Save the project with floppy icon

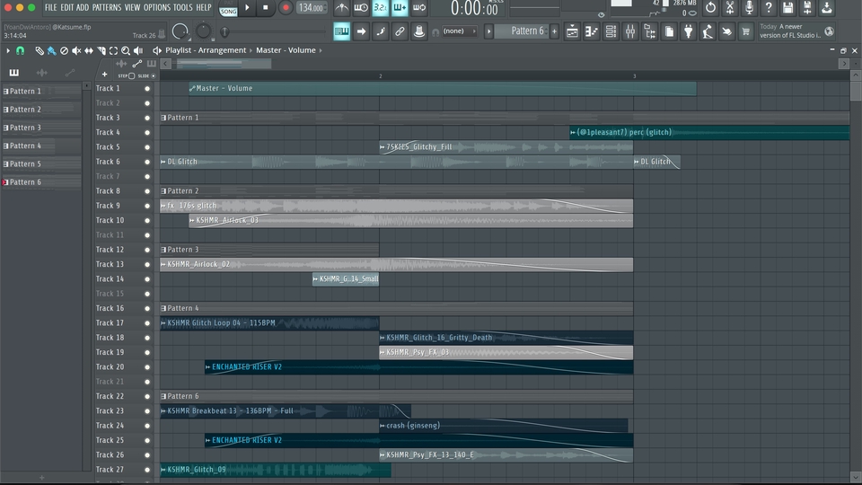pos(787,8)
